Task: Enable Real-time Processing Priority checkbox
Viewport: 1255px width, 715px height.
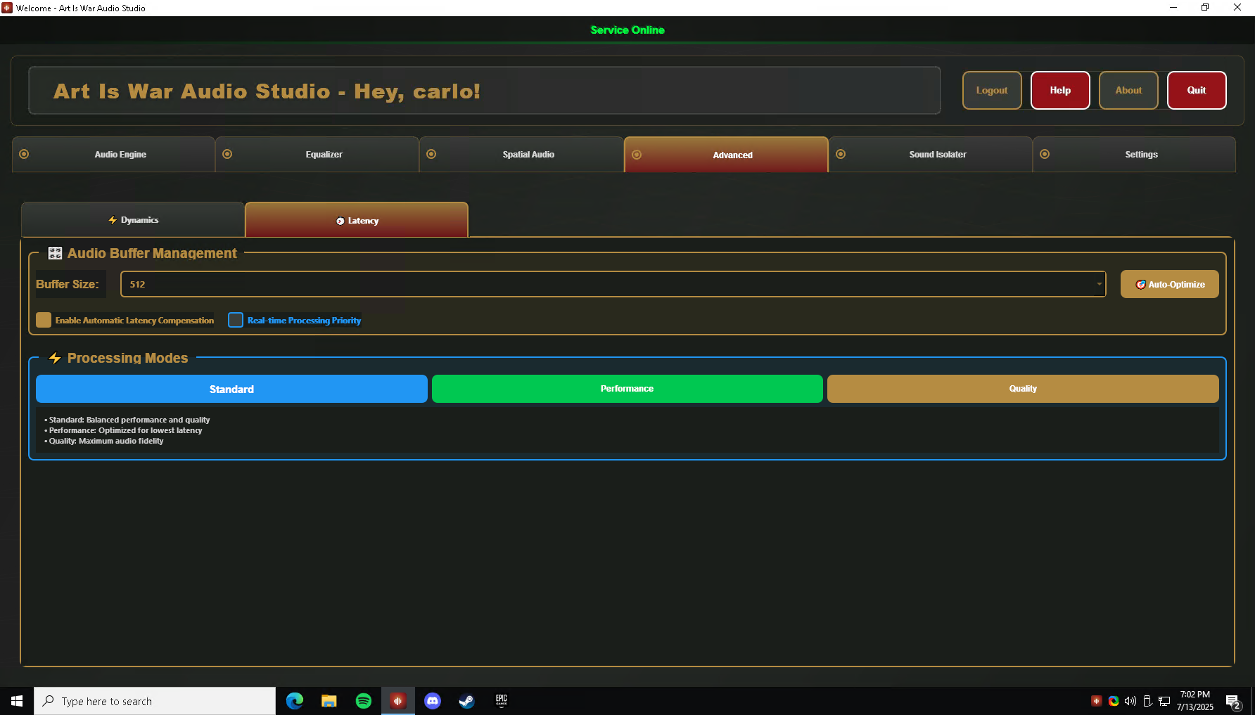Action: [236, 320]
